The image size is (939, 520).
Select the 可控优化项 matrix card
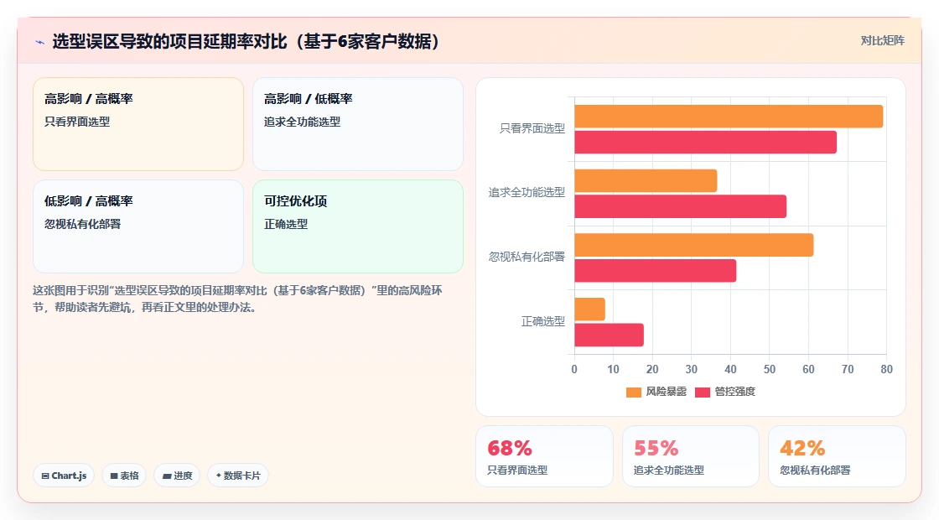click(x=357, y=226)
